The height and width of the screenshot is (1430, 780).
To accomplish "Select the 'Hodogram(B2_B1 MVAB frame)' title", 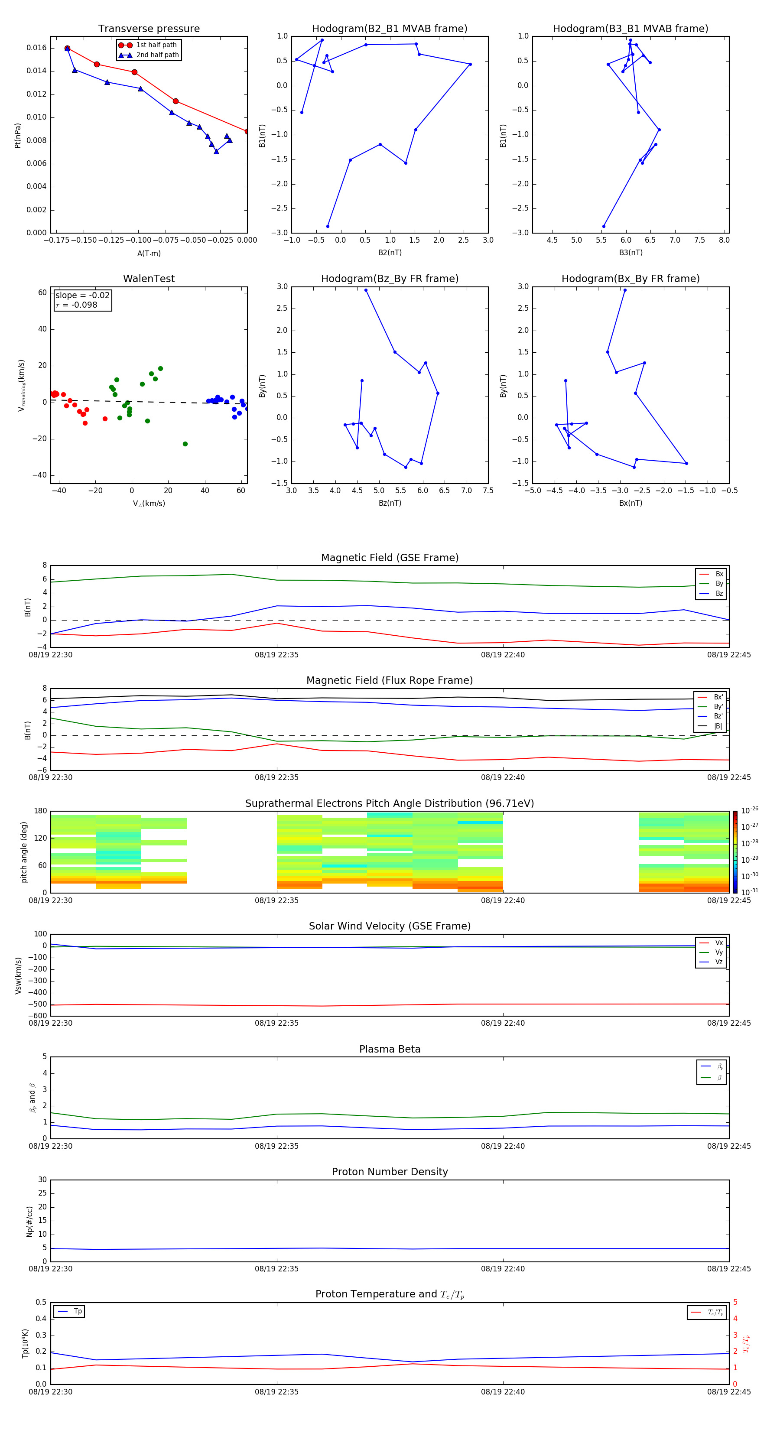I will click(x=390, y=29).
